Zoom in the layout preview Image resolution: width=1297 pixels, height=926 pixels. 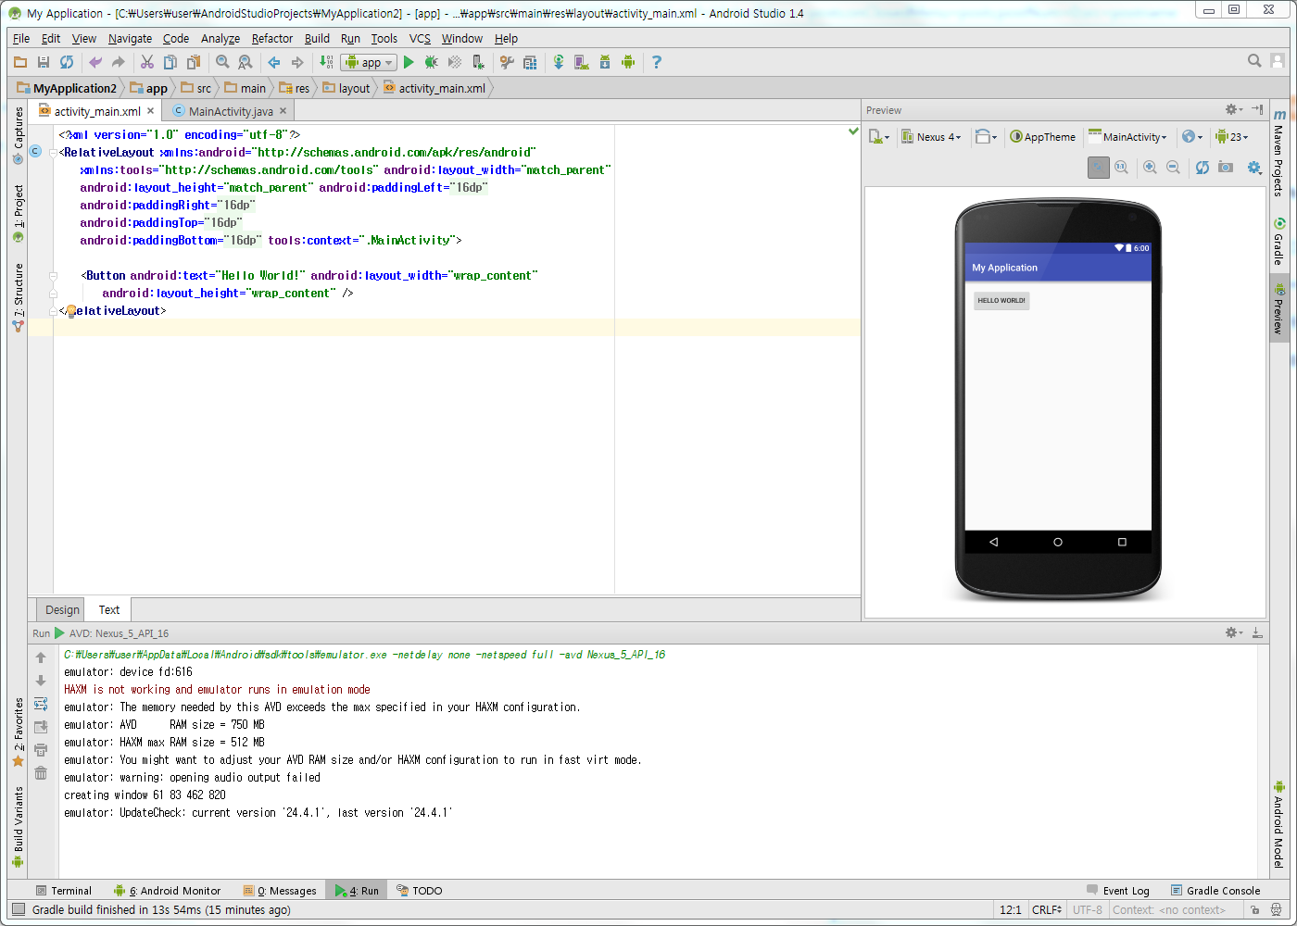coord(1150,168)
